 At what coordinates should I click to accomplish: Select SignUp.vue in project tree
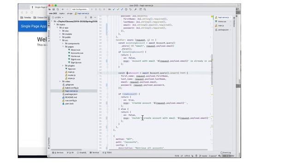point(75,63)
